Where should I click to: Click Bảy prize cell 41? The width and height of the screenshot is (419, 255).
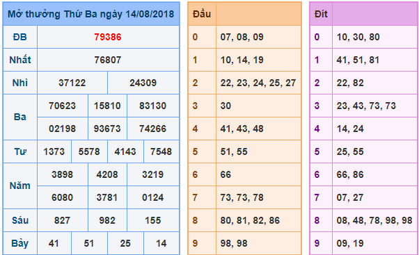click(x=54, y=243)
